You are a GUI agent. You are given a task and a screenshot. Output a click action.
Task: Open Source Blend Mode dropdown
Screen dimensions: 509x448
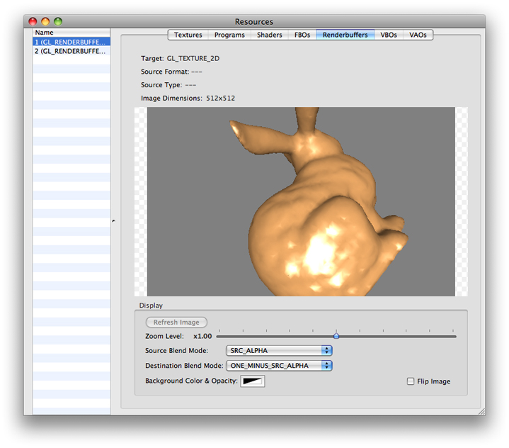[279, 350]
